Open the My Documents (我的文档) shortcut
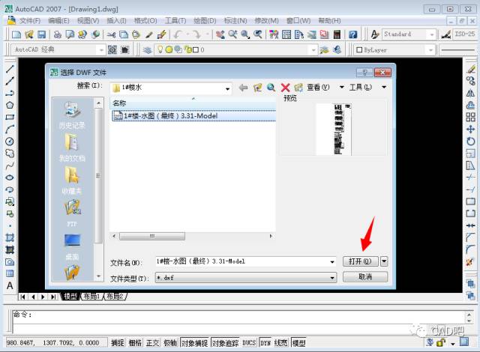The image size is (480, 352). [x=72, y=145]
